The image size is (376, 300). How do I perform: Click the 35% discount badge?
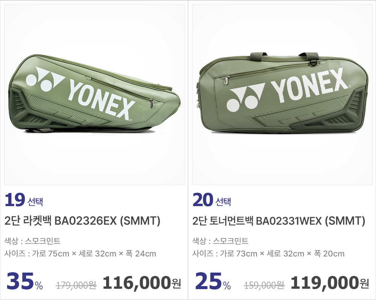pos(24,282)
